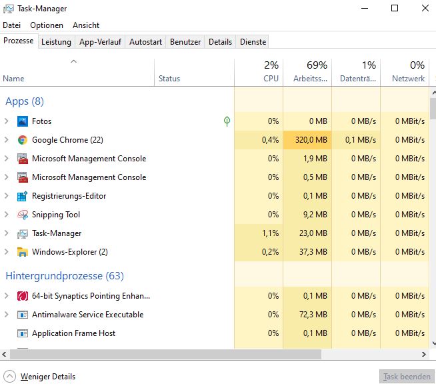The image size is (436, 386).
Task: Click the Snipping Tool scissors icon
Action: pyautogui.click(x=22, y=215)
